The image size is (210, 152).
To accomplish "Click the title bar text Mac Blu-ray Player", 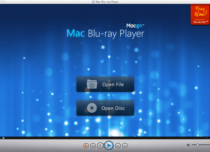I will point(107,2).
